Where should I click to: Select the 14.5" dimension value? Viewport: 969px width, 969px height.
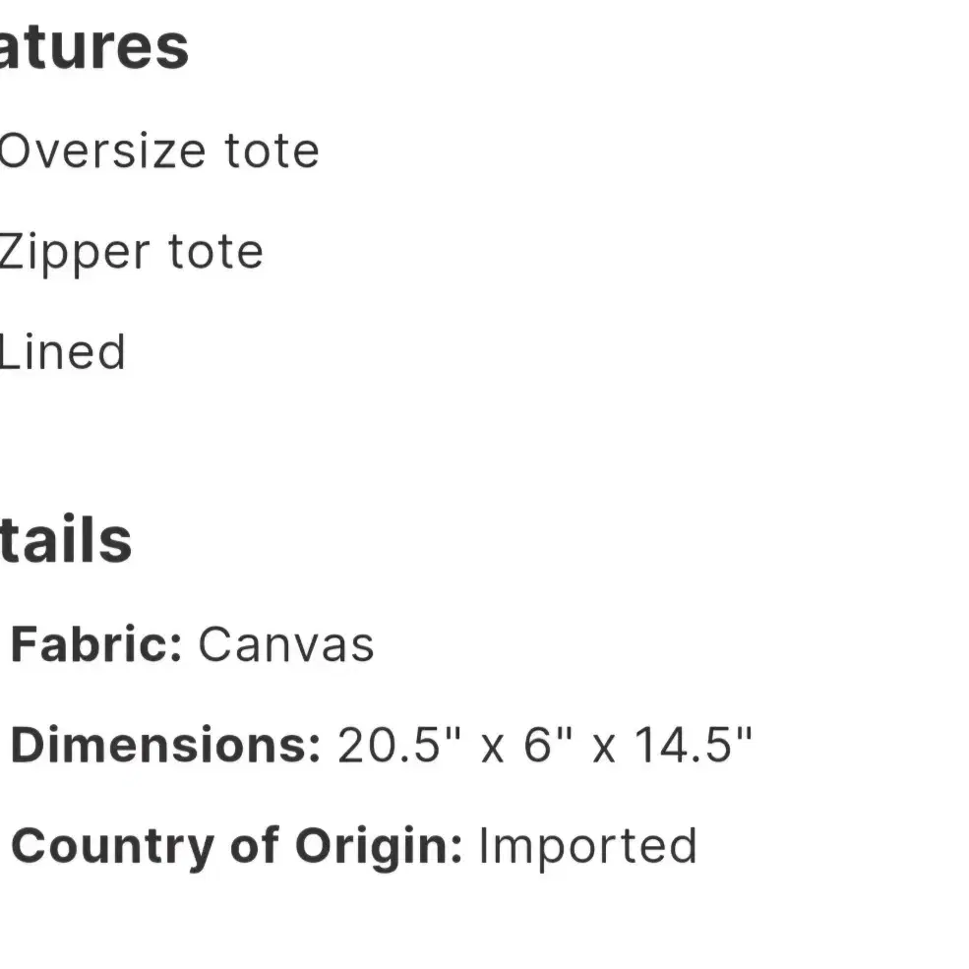694,745
